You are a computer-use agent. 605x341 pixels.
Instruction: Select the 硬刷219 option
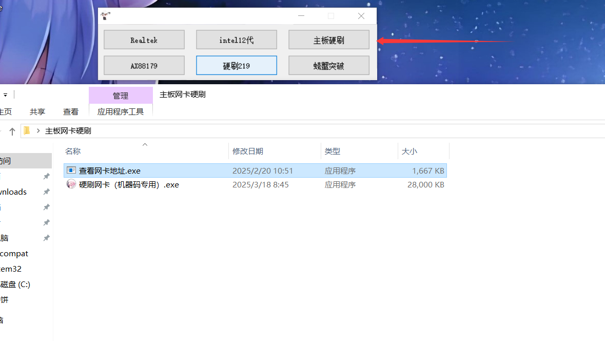coord(236,65)
